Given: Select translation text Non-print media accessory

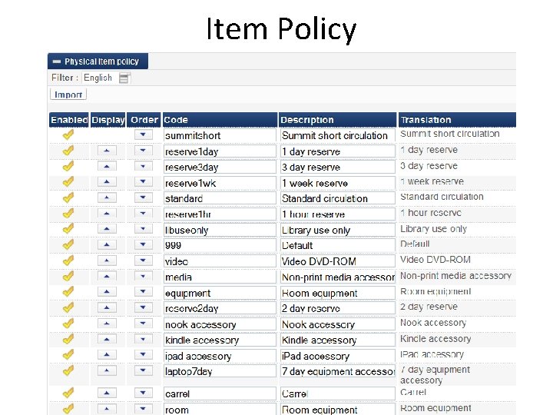Looking at the screenshot, I should point(455,276).
